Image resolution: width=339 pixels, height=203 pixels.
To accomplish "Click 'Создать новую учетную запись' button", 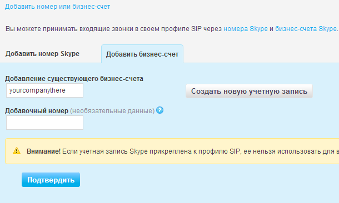I will (x=249, y=91).
